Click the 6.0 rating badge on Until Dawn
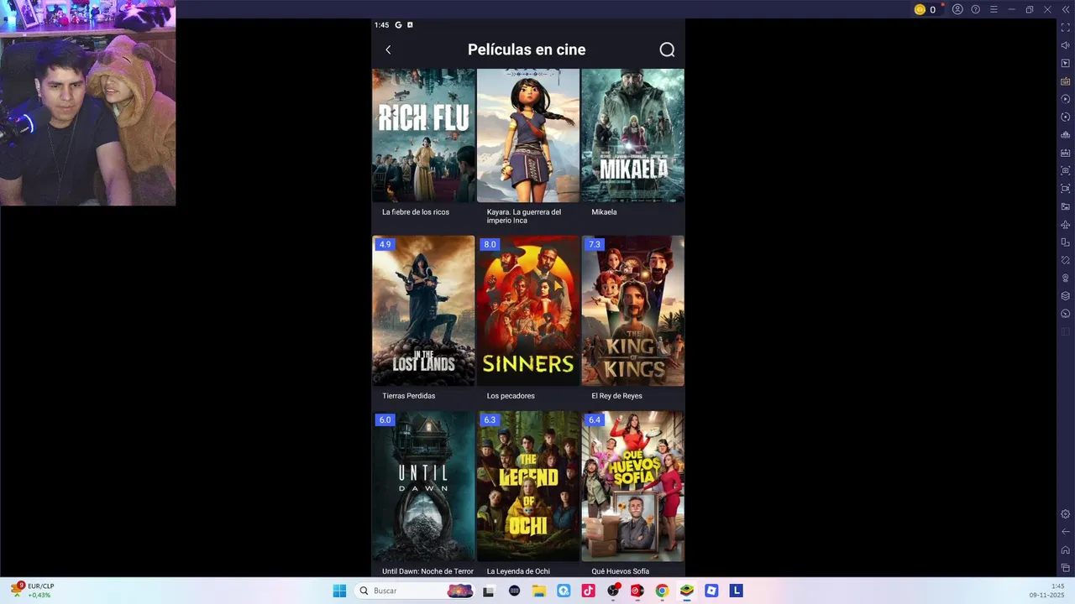 [x=385, y=420]
